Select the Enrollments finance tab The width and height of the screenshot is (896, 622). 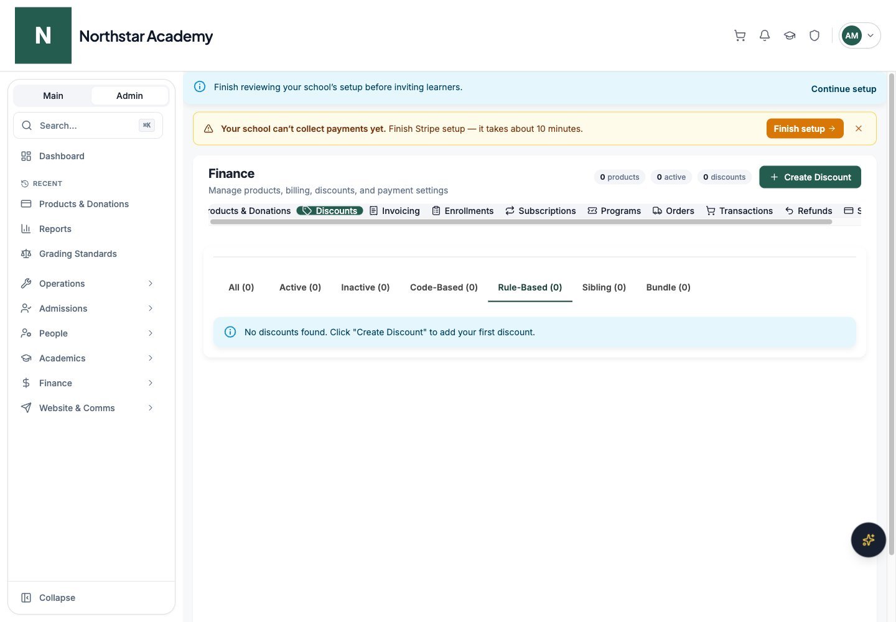pyautogui.click(x=462, y=211)
